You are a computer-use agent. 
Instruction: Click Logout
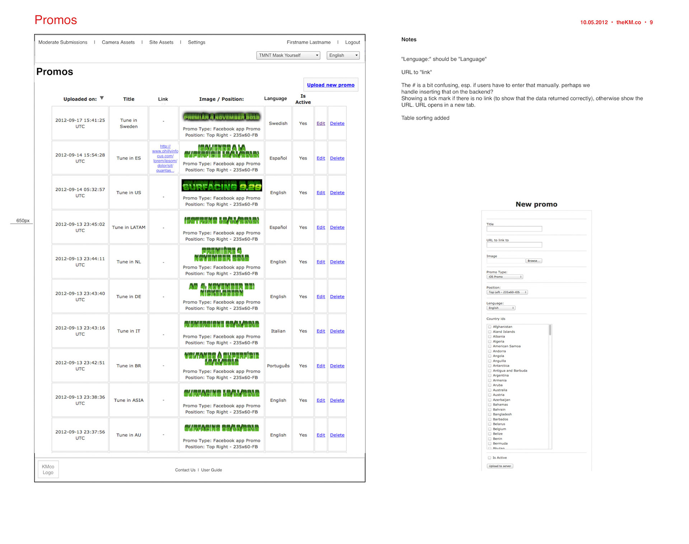352,42
